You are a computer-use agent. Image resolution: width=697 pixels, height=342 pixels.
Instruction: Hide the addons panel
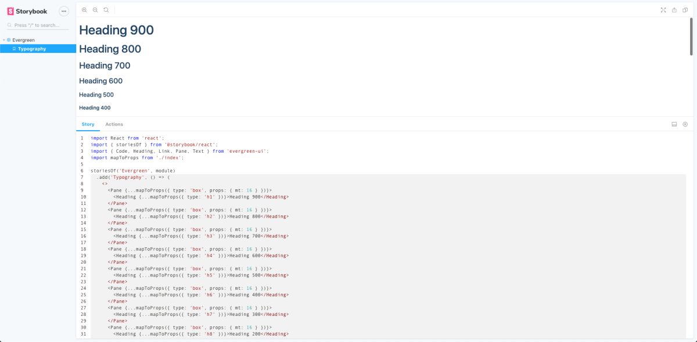coord(685,124)
